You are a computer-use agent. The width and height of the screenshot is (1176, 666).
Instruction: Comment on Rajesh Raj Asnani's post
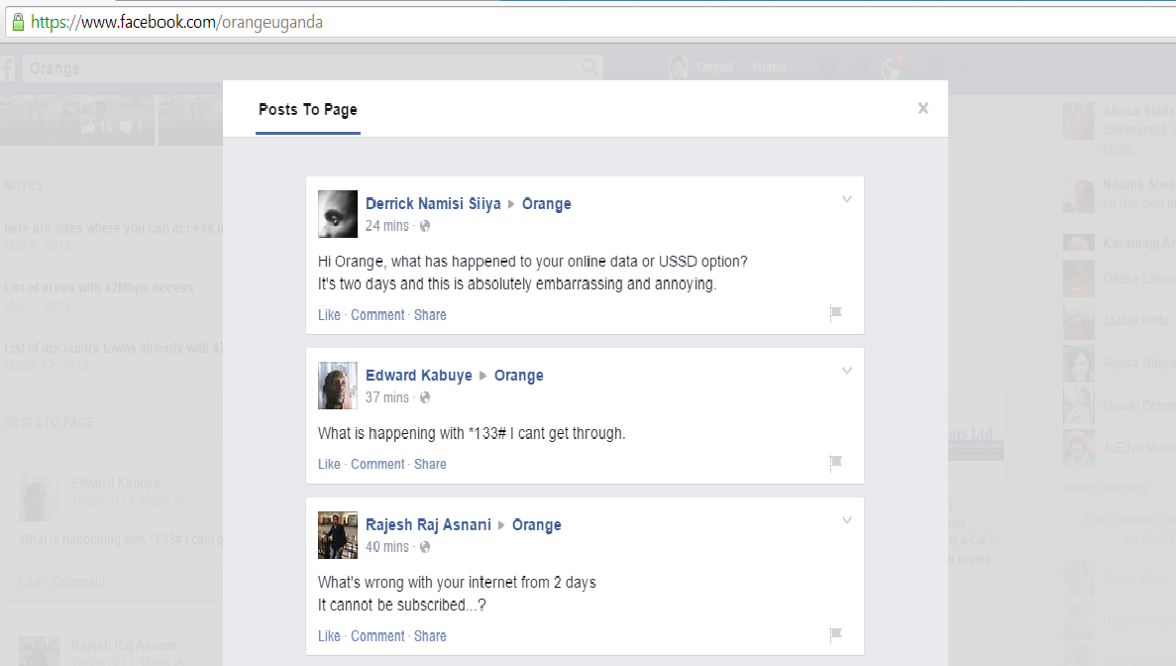377,636
